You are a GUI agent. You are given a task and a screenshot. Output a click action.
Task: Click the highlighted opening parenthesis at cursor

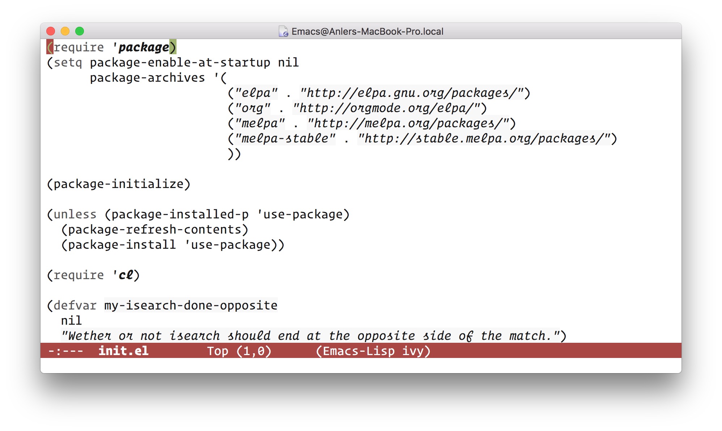tap(50, 47)
